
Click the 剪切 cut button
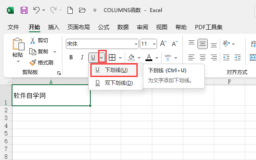pos(39,40)
